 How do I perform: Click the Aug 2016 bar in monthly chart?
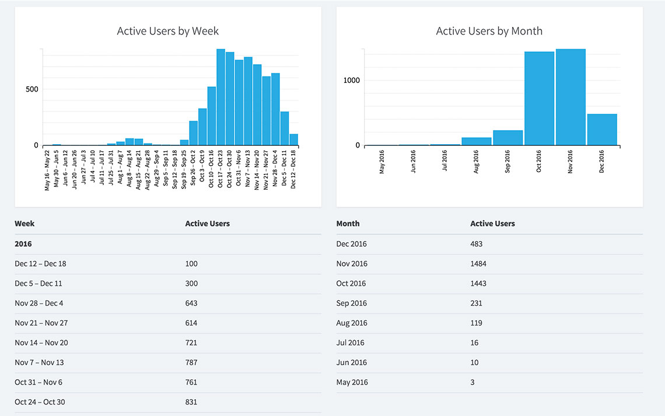coord(476,141)
